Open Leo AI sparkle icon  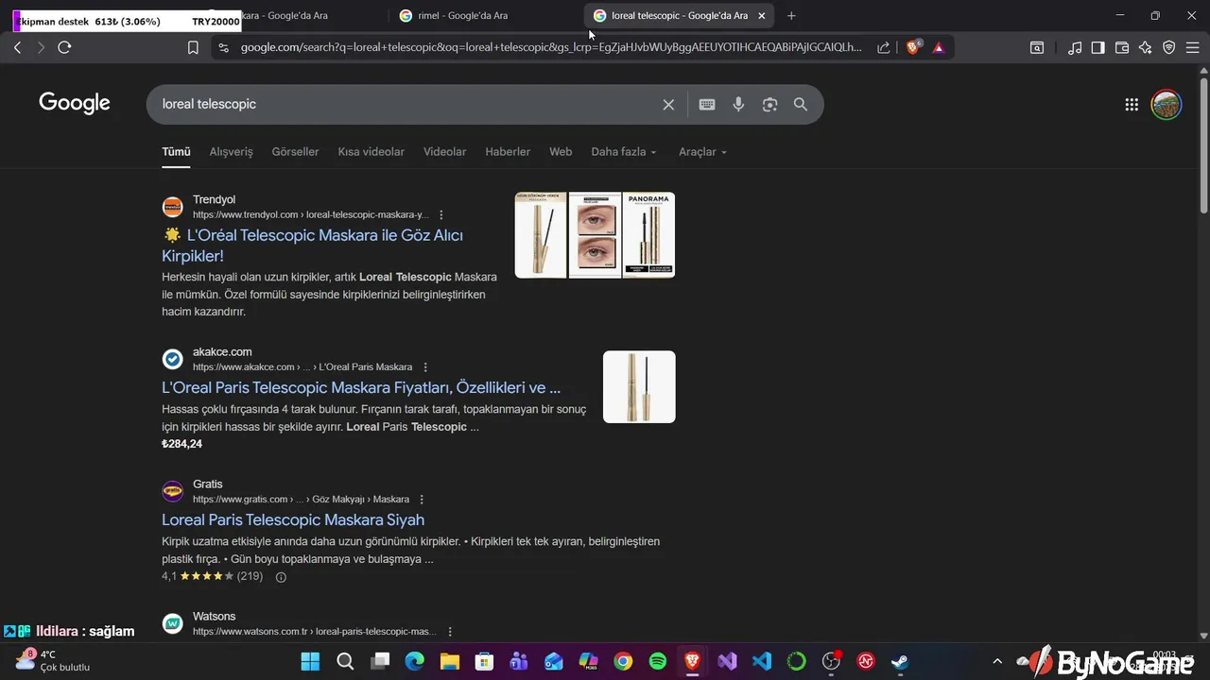[1146, 47]
